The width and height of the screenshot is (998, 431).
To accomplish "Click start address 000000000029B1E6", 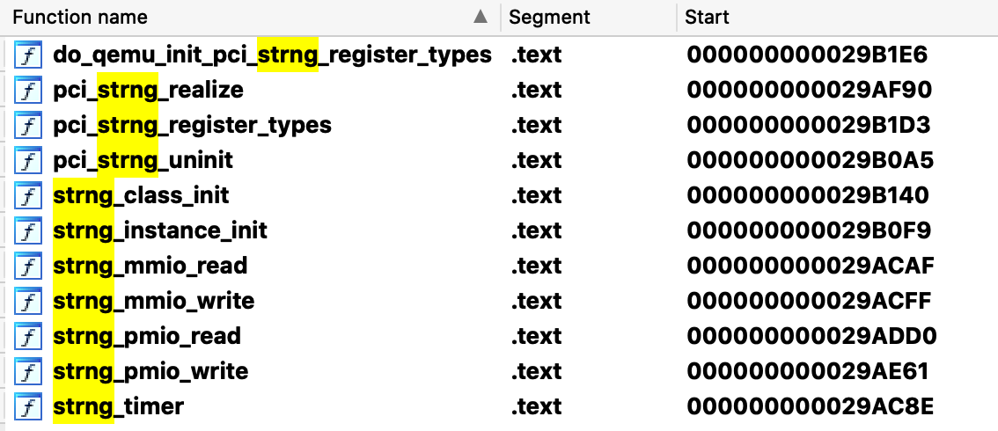I will pyautogui.click(x=807, y=55).
